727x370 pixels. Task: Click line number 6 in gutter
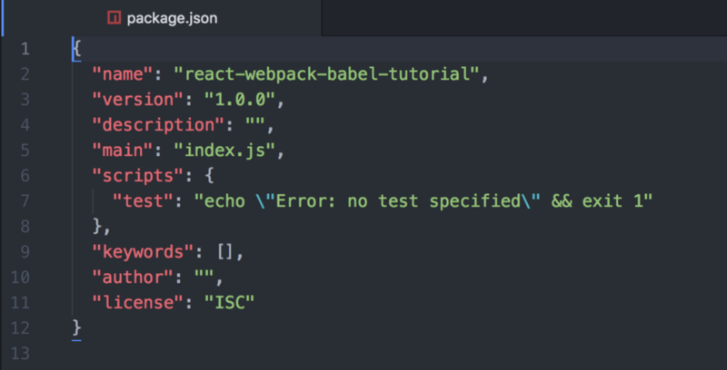click(25, 176)
